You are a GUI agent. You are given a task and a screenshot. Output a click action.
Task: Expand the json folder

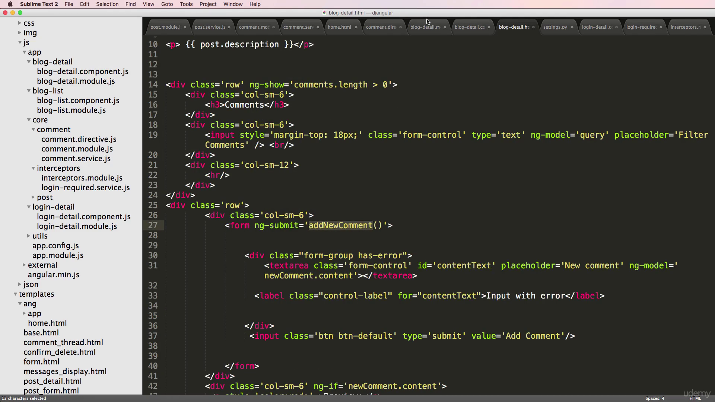pos(20,284)
